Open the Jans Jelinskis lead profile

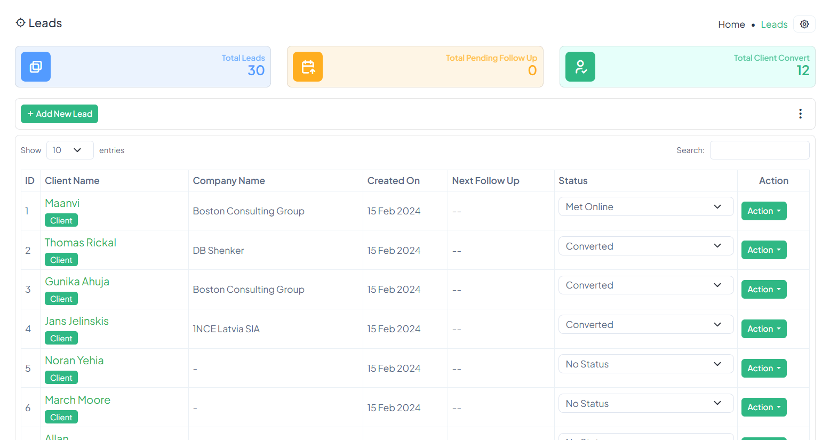pos(77,321)
